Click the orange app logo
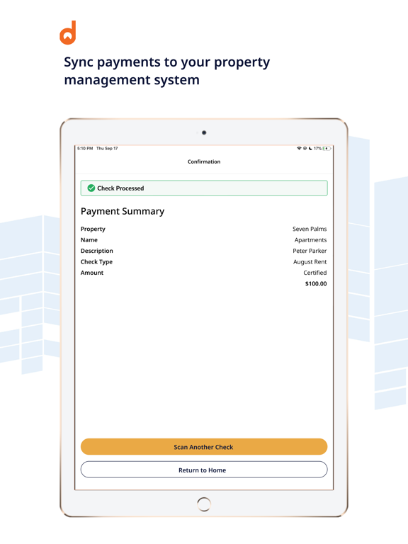408x544 pixels. 68,33
